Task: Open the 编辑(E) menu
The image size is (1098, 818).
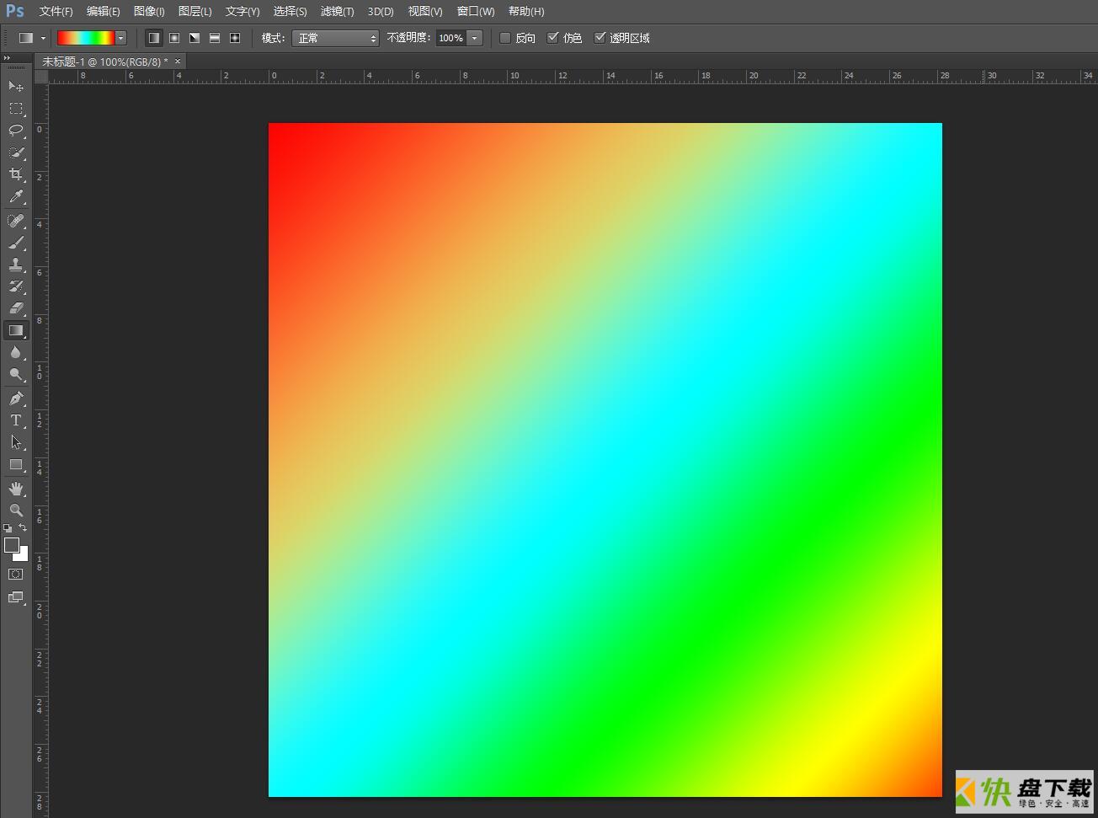Action: [103, 11]
